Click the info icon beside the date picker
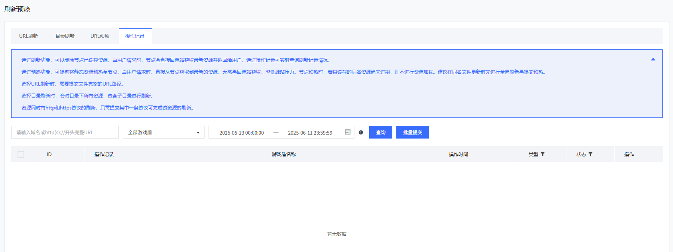This screenshot has width=673, height=252. click(361, 133)
